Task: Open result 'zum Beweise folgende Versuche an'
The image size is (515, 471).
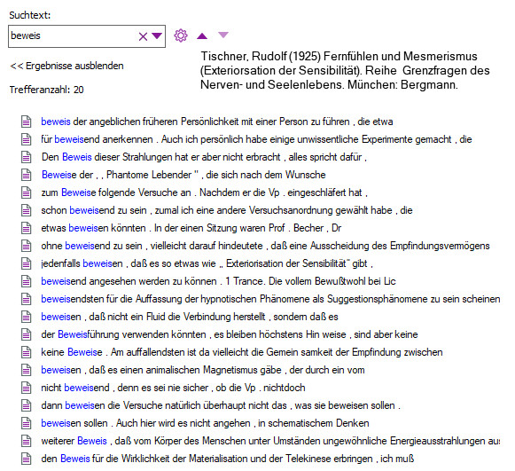Action: point(204,192)
